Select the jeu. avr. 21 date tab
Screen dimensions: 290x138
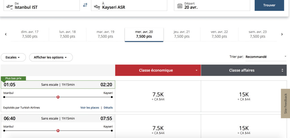pyautogui.click(x=182, y=34)
